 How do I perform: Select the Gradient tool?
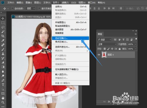coord(3,67)
